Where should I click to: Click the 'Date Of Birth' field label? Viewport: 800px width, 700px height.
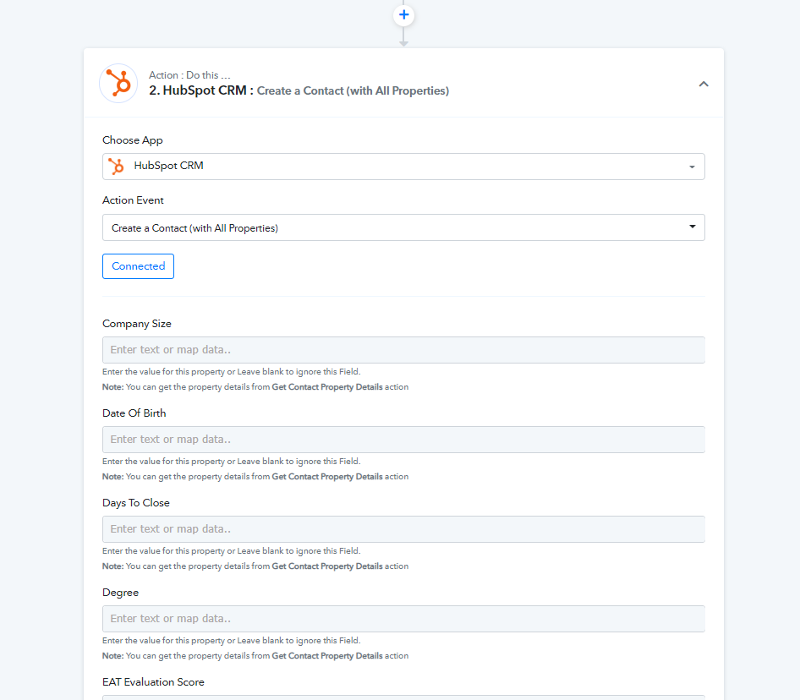point(134,413)
